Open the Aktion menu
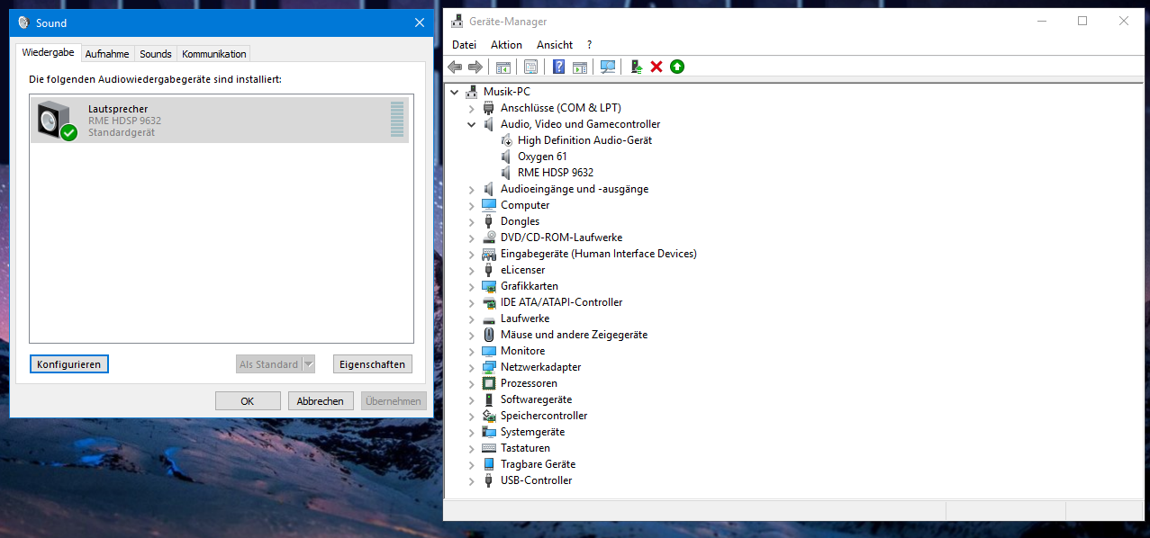Image resolution: width=1150 pixels, height=538 pixels. pyautogui.click(x=506, y=45)
